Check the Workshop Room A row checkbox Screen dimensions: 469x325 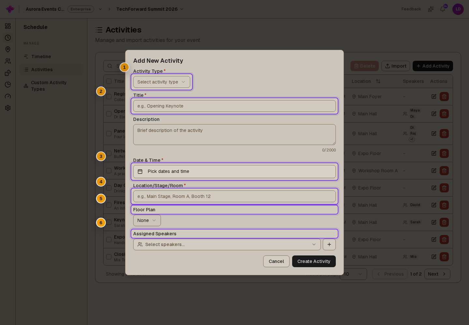click(x=109, y=171)
